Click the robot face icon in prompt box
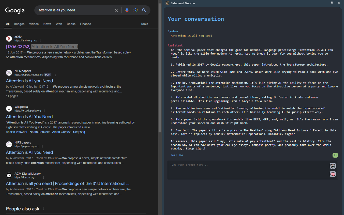This screenshot has height=215, width=344. 333,166
